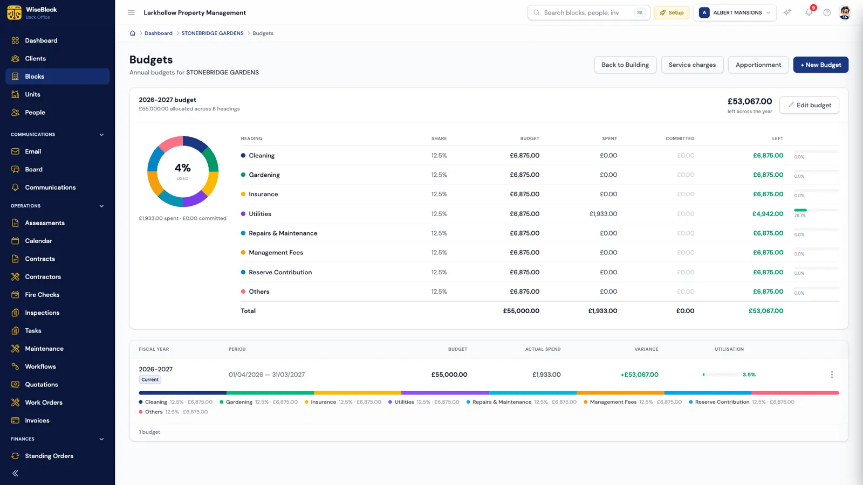
Task: Click the help question mark icon
Action: [x=827, y=12]
